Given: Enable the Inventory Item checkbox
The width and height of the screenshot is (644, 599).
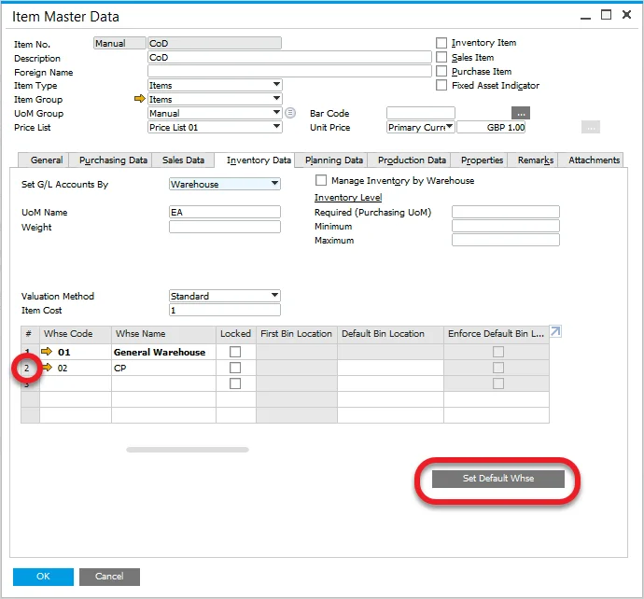Looking at the screenshot, I should [442, 43].
